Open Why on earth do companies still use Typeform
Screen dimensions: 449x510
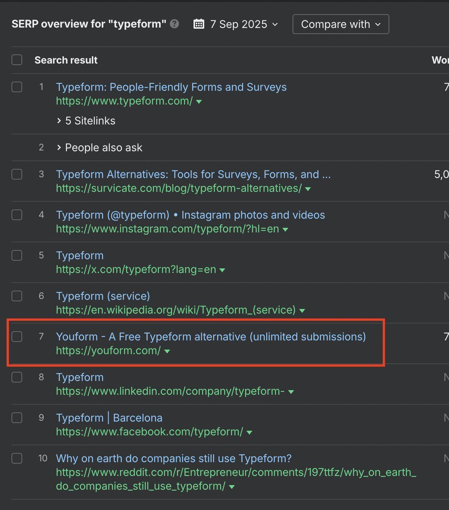[x=174, y=459]
